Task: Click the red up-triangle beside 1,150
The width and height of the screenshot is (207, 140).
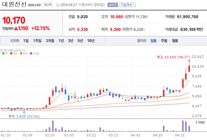Action: 16,28
